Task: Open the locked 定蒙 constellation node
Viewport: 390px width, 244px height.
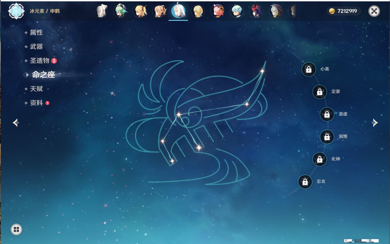Action: [320, 92]
